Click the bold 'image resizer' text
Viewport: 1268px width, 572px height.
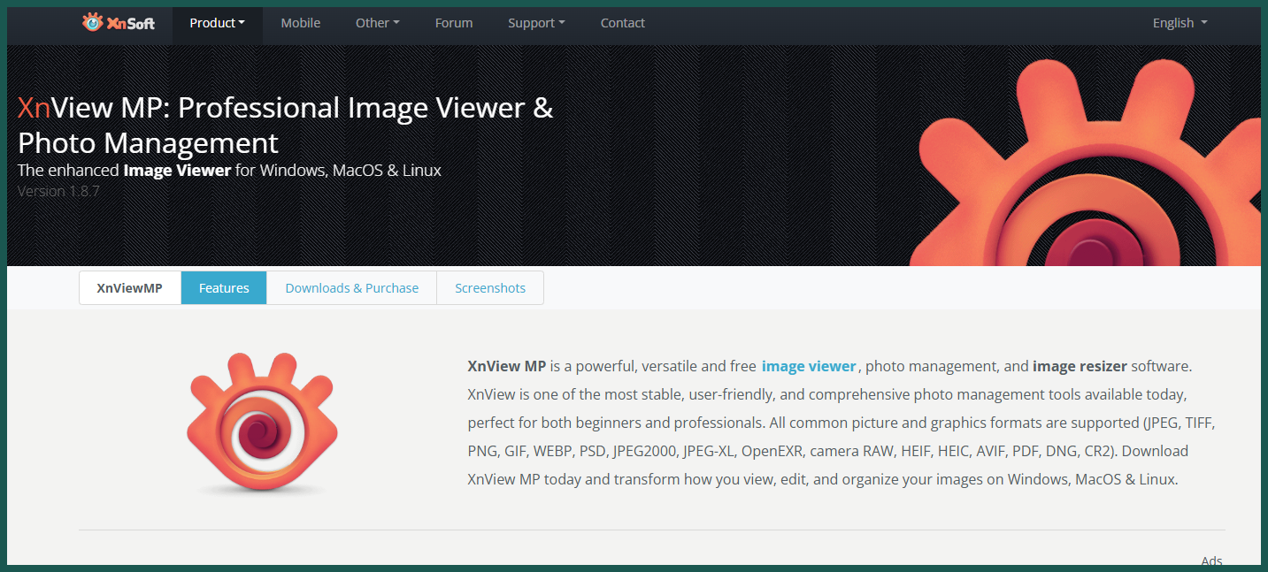pyautogui.click(x=1080, y=366)
